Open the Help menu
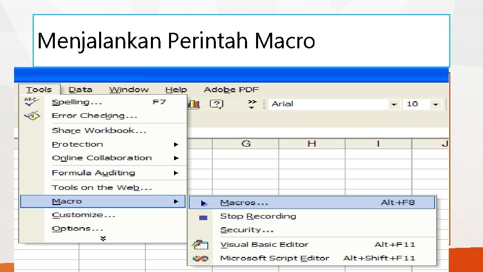The width and height of the screenshot is (483, 272). coord(176,90)
